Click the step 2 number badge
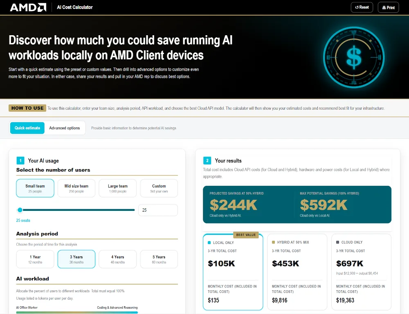 pos(207,160)
